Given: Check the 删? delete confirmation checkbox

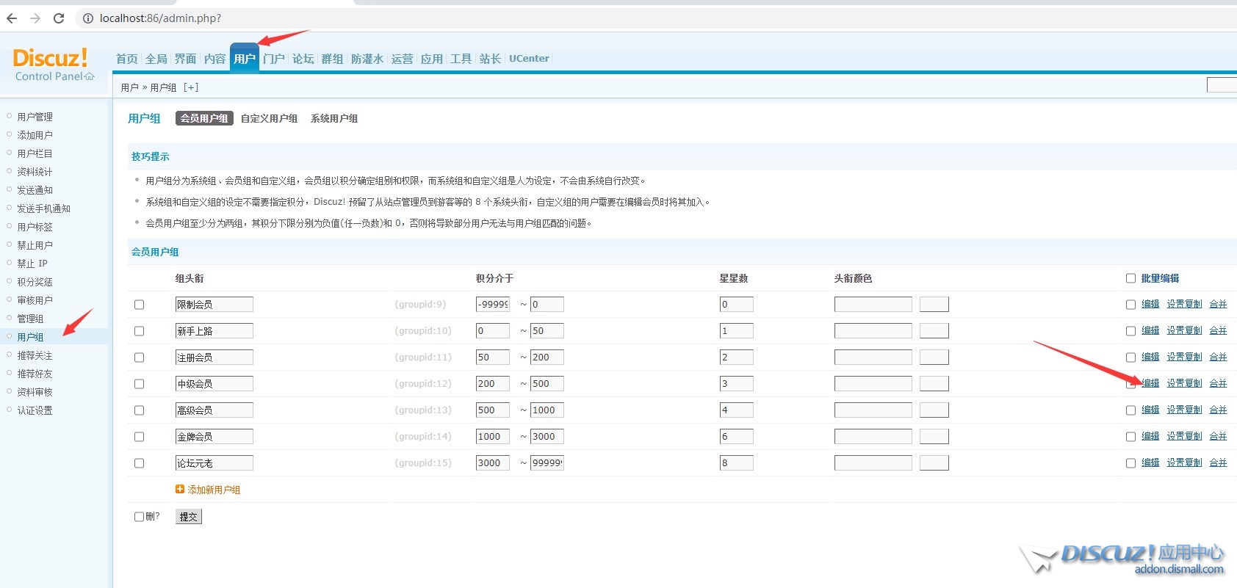Looking at the screenshot, I should (x=140, y=517).
